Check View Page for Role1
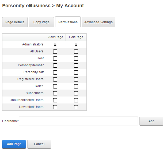The width and height of the screenshot is (167, 154). (x=55, y=86)
